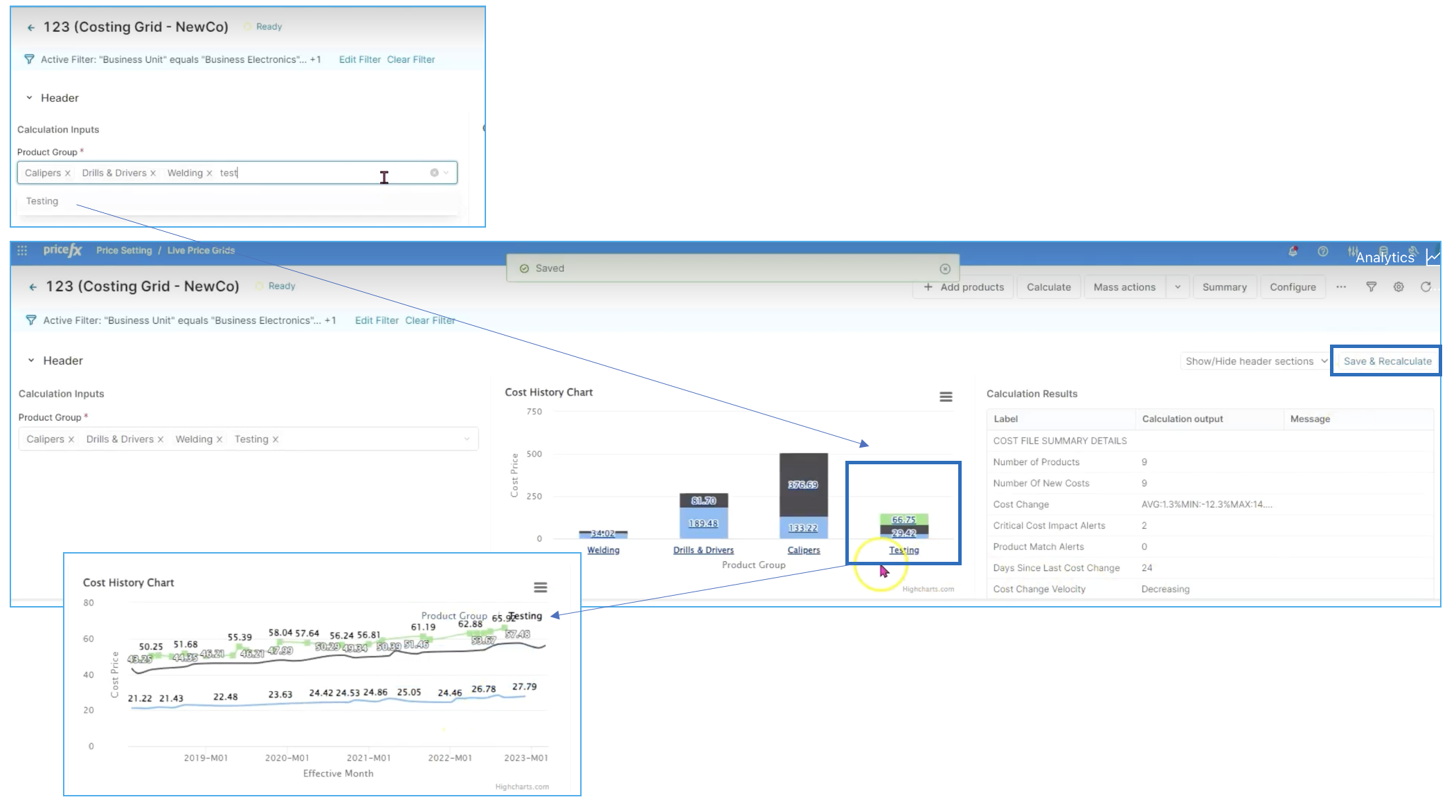This screenshot has width=1447, height=804.
Task: Refresh the grid with the reload icon
Action: 1426,287
